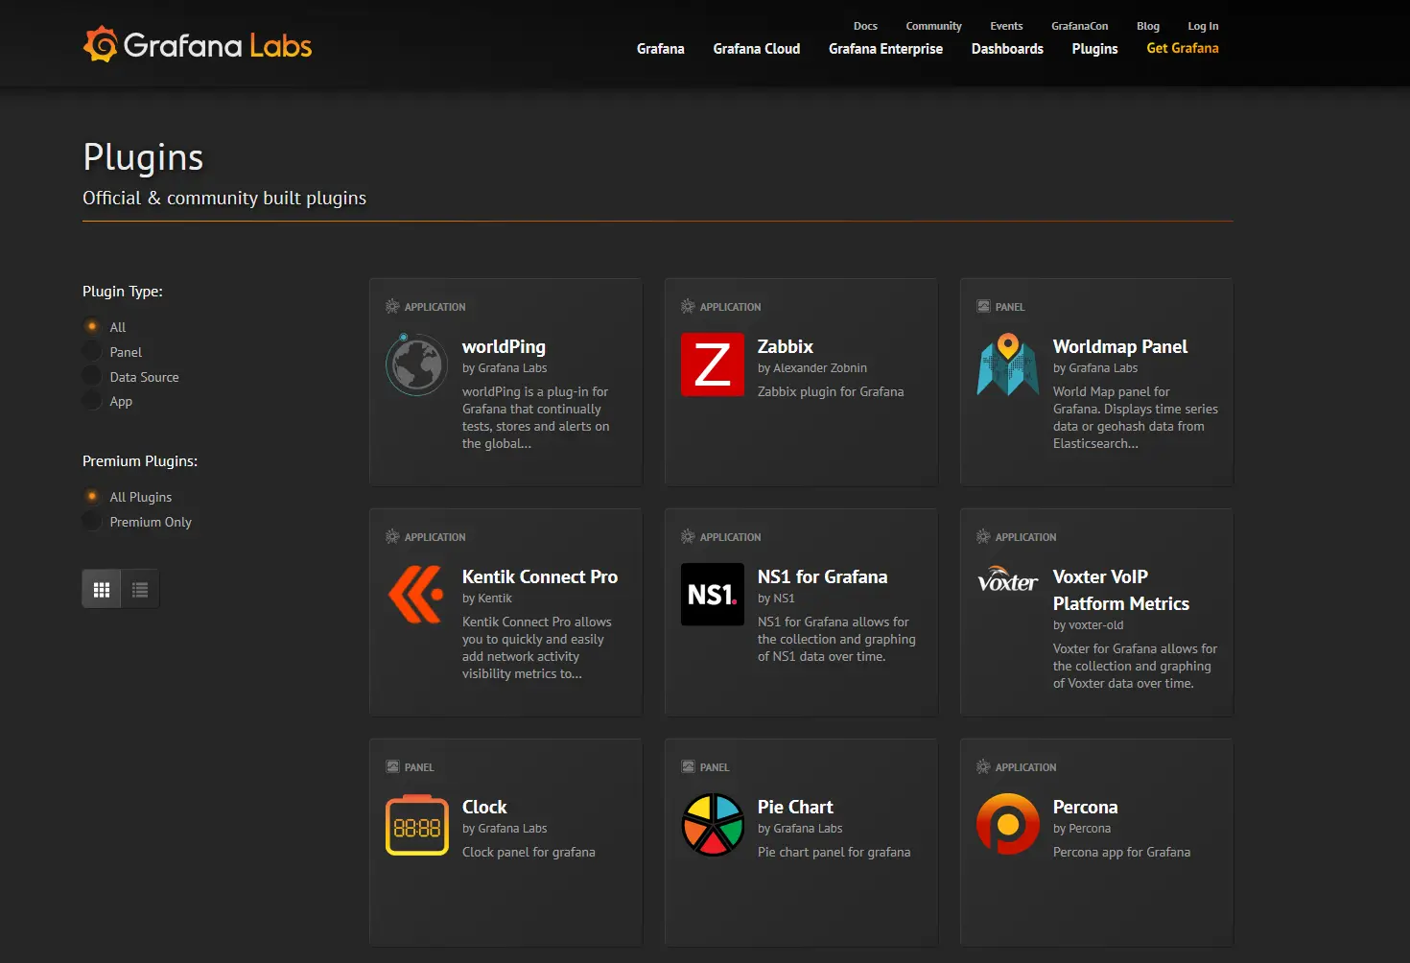
Task: Open the Kentik Connect Pro title
Action: click(540, 576)
